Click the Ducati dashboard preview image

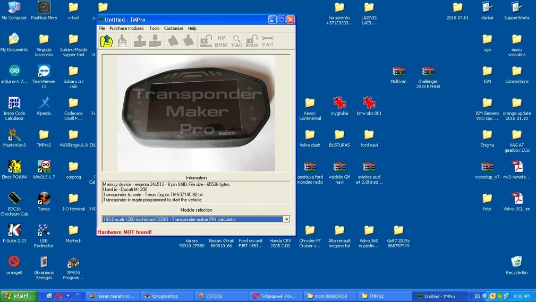196,113
